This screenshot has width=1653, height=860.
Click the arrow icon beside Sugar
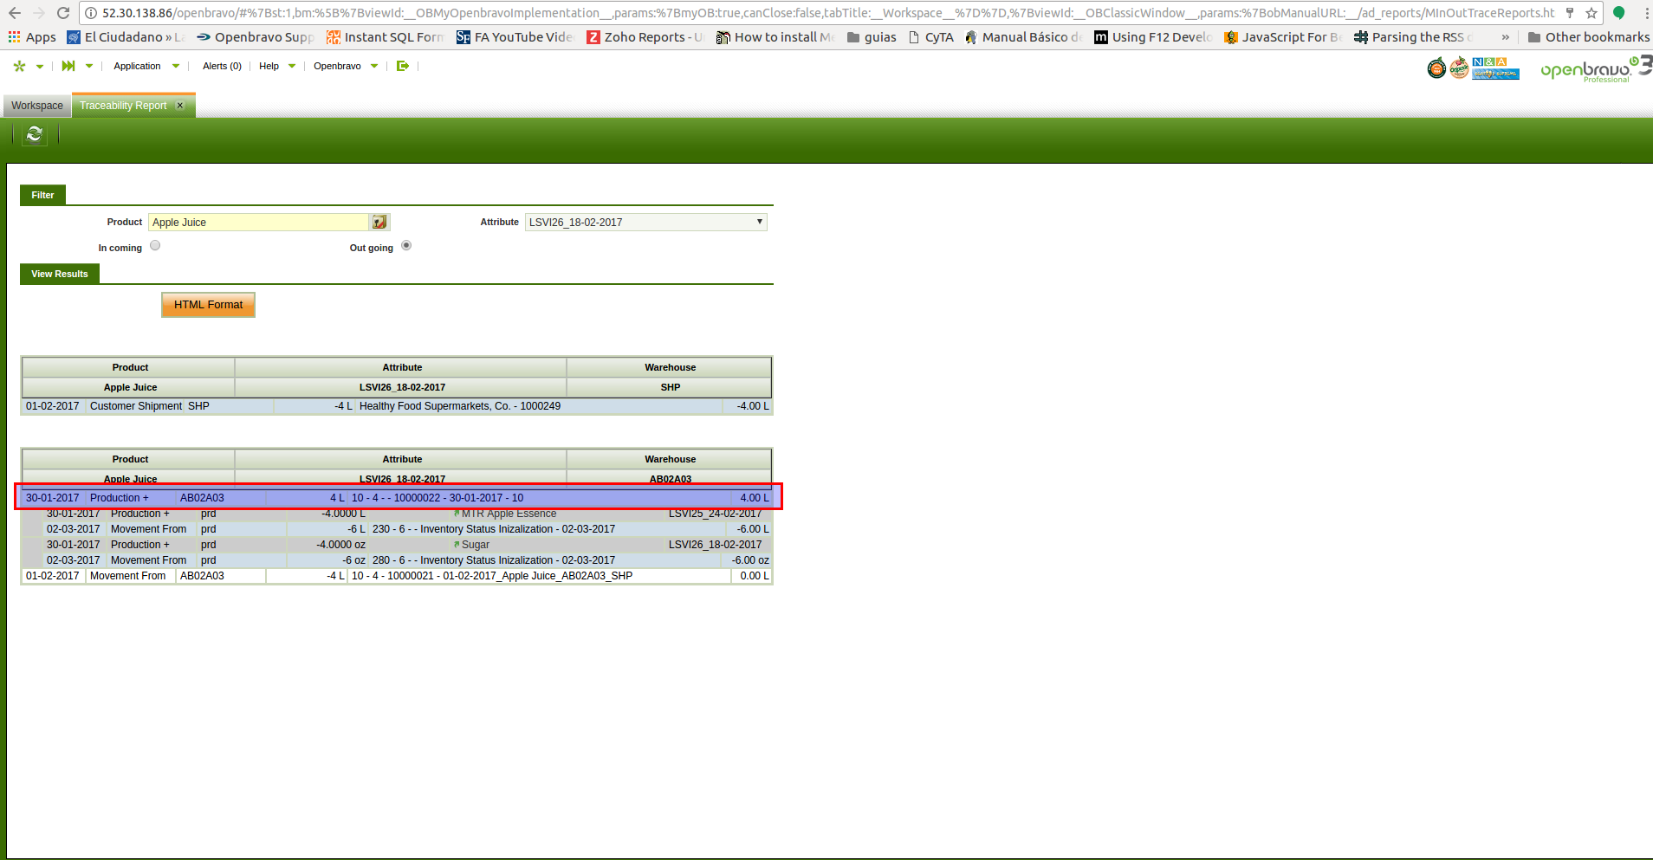click(x=457, y=545)
